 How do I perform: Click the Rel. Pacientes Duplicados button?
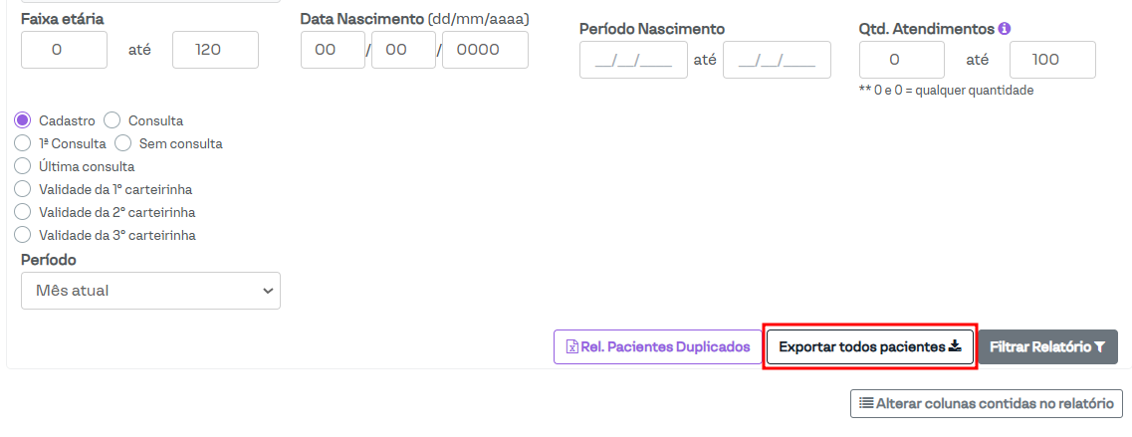(x=657, y=347)
